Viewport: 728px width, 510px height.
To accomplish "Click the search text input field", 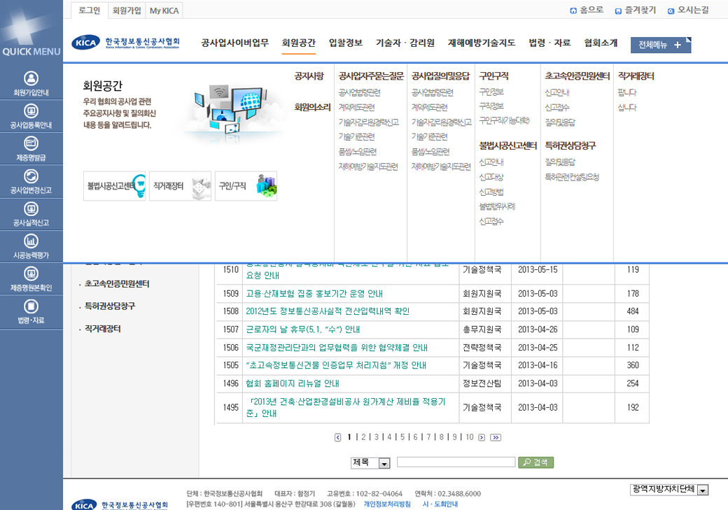I will pos(456,462).
